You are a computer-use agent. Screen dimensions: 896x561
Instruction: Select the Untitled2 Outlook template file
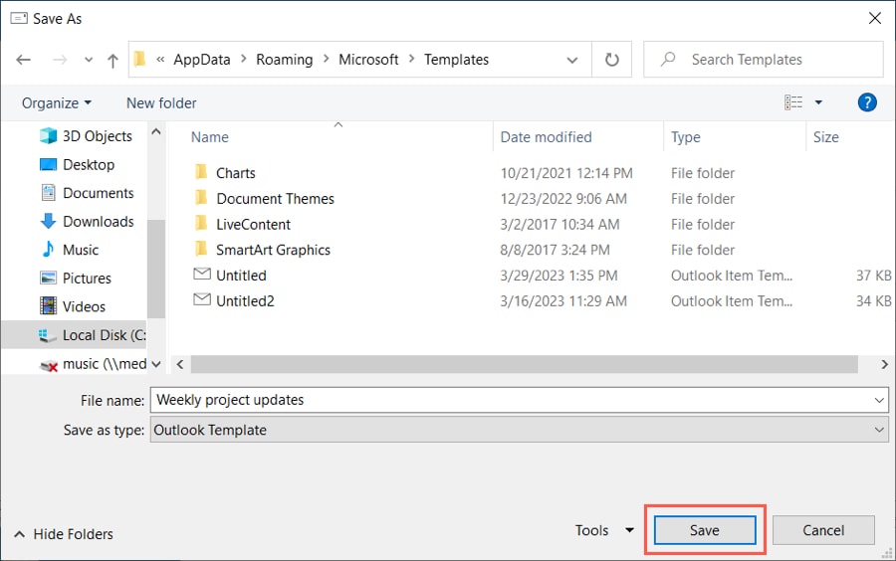tap(245, 301)
